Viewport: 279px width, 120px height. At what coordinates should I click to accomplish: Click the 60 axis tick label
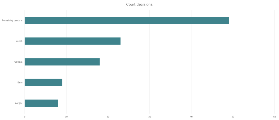coord(275,116)
